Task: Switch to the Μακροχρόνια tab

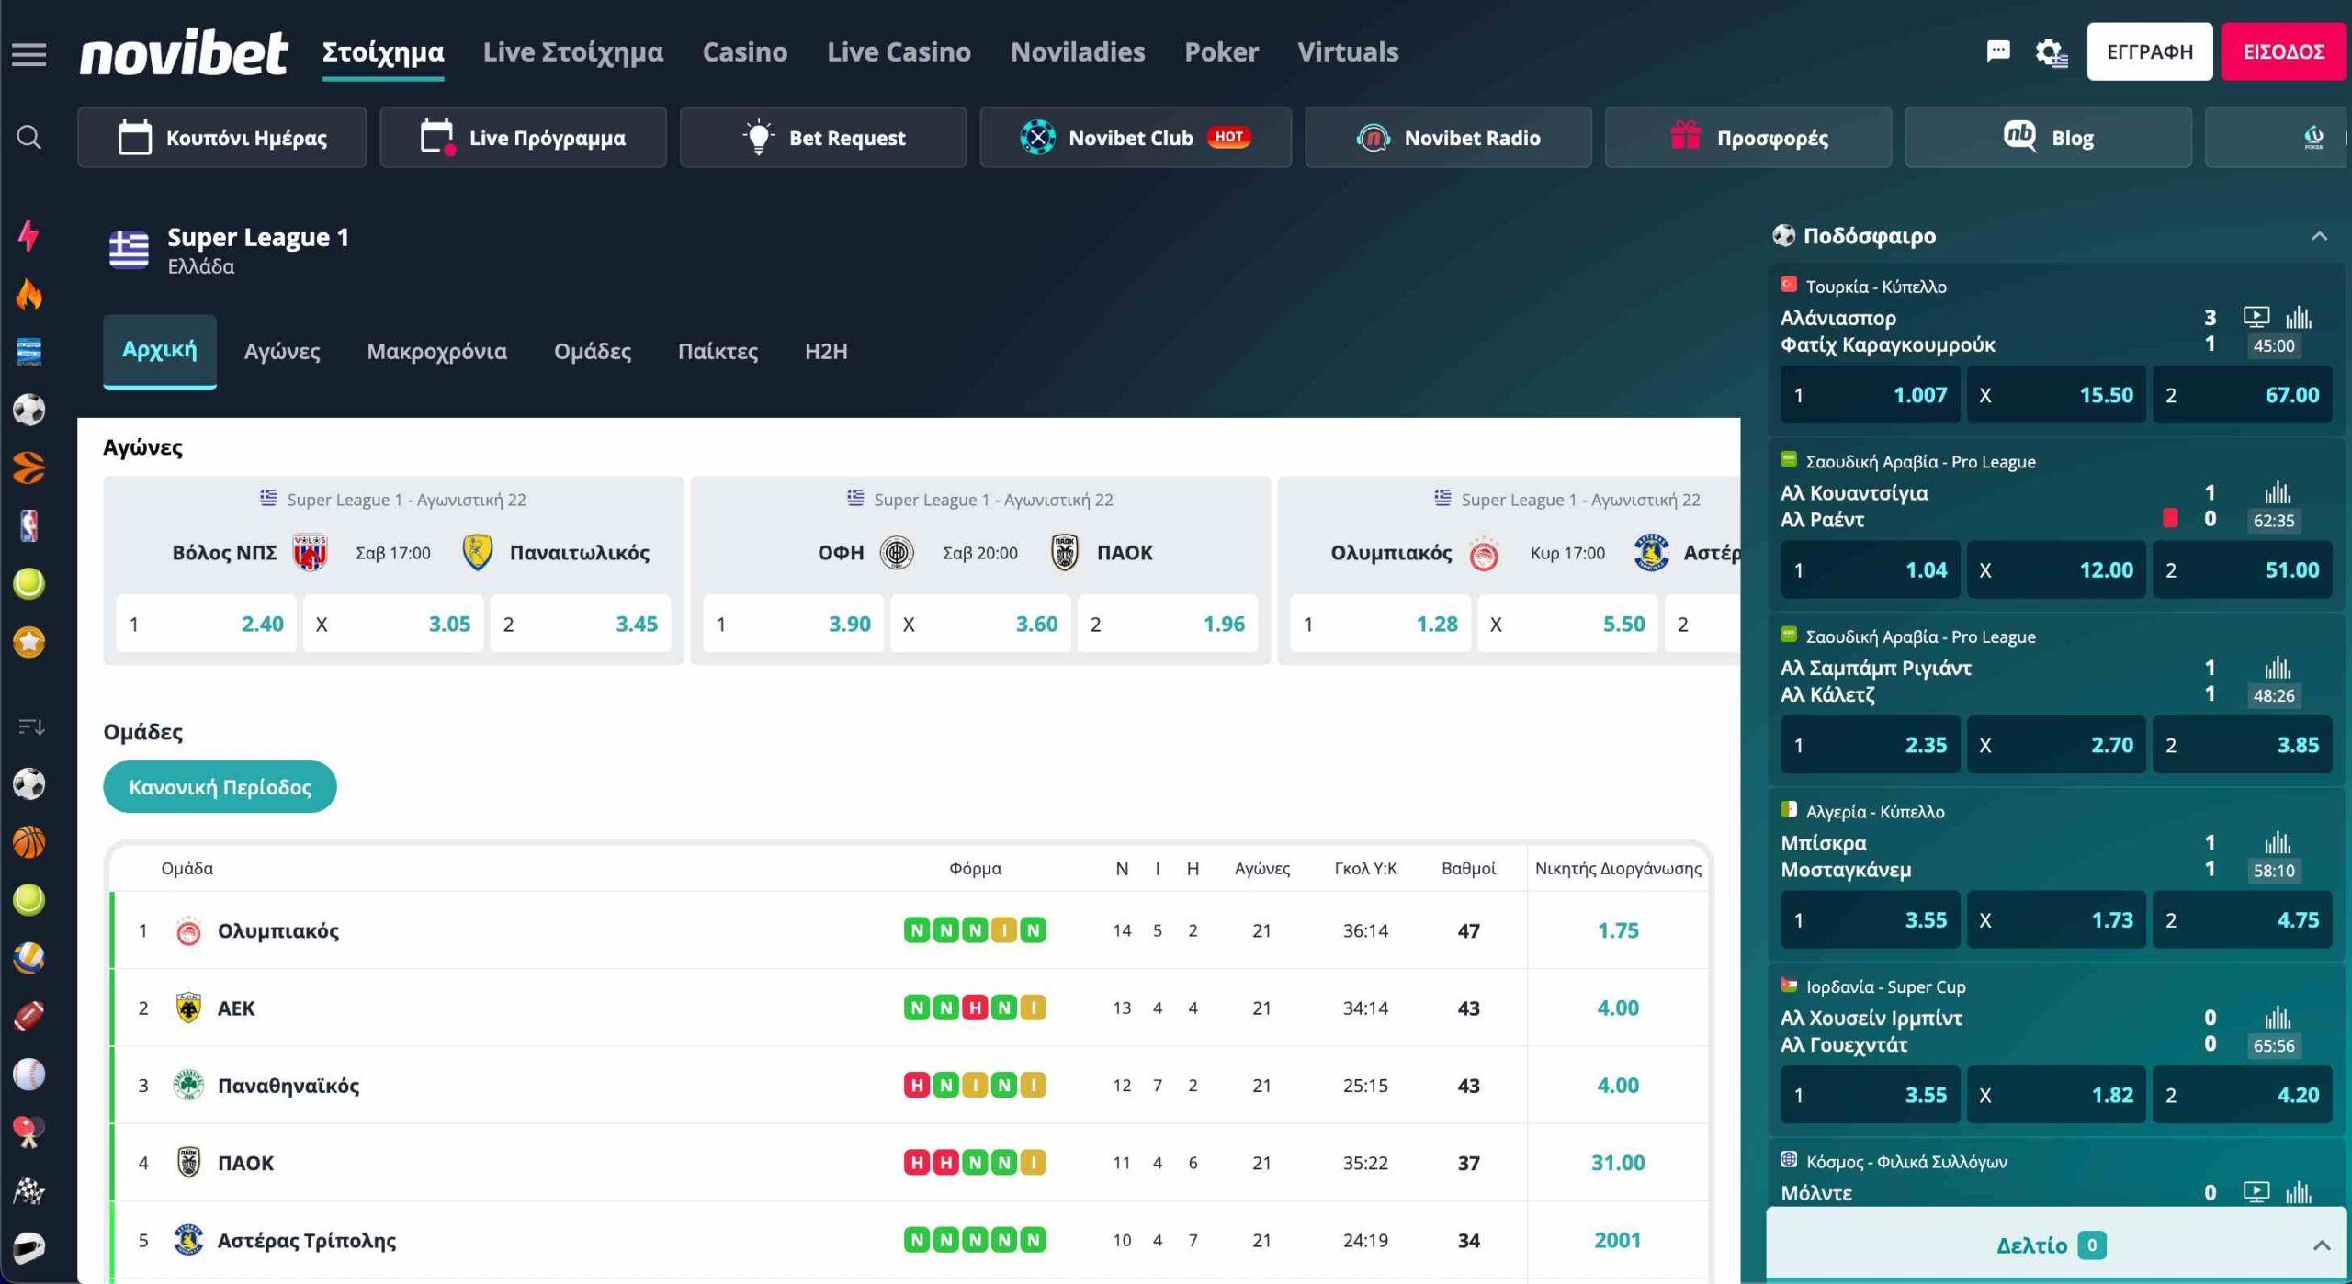Action: click(x=436, y=351)
